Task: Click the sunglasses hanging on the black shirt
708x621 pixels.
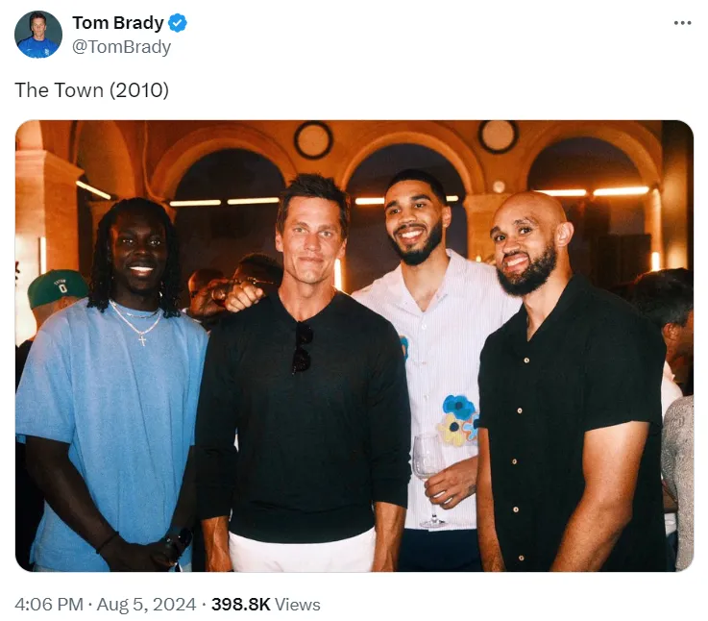Action: [x=303, y=348]
